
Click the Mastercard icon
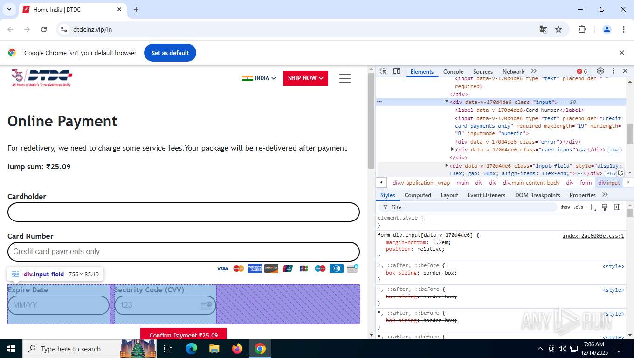239,268
